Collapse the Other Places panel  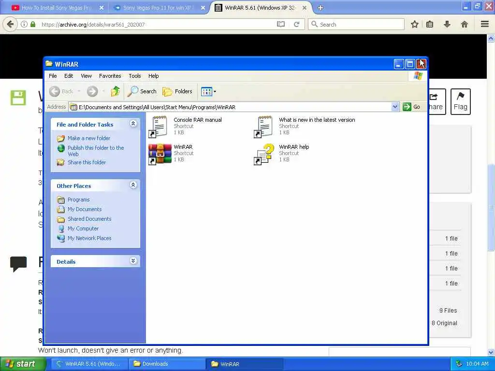[x=133, y=185]
